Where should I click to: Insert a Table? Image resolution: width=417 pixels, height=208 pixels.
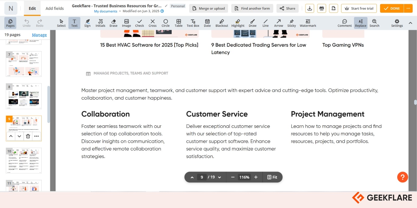tap(179, 23)
